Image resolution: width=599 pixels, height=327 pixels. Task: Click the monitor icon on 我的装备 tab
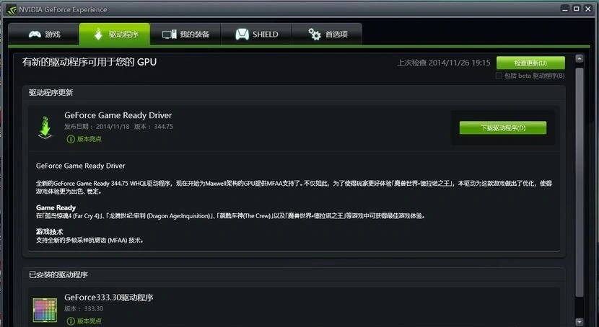169,35
